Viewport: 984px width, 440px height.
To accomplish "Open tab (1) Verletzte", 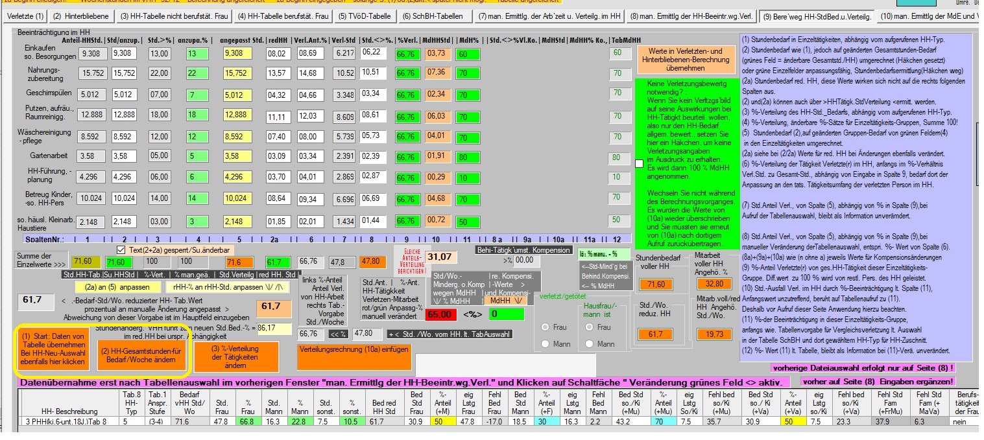I will pyautogui.click(x=26, y=16).
